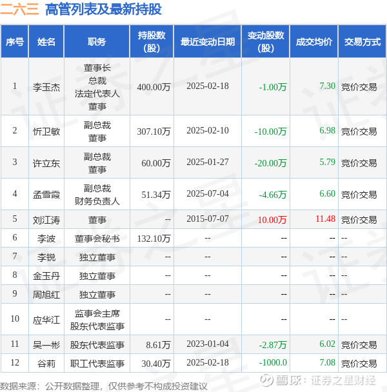Click the -1000.0 change value
This screenshot has width=387, height=392.
(x=273, y=362)
